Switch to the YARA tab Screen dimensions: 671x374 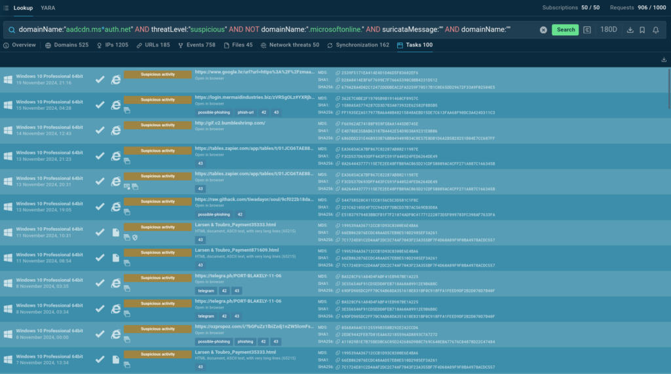click(x=48, y=7)
